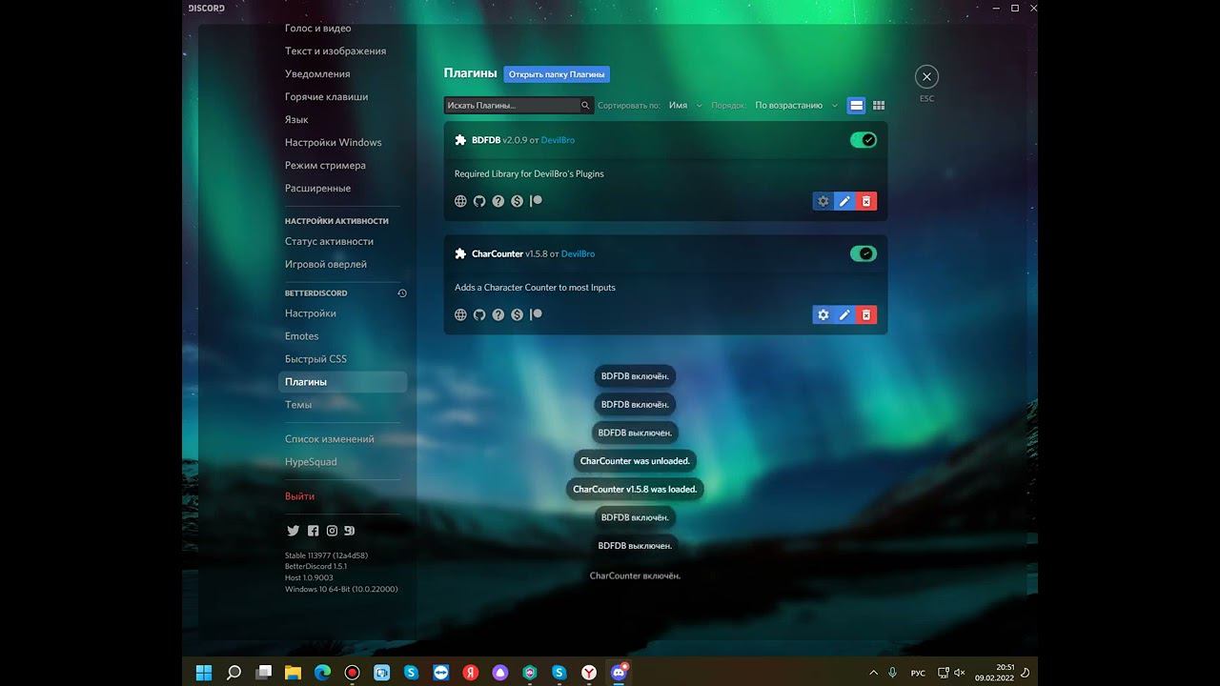Click BDFDB support question-mark icon
Image resolution: width=1220 pixels, height=686 pixels.
[498, 201]
